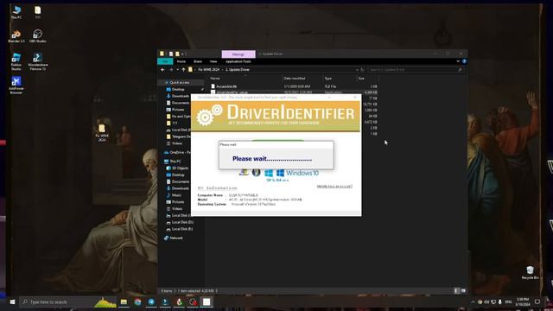Screen dimensions: 553x311
Task: Open the This PC desktop icon
Action: (x=16, y=11)
